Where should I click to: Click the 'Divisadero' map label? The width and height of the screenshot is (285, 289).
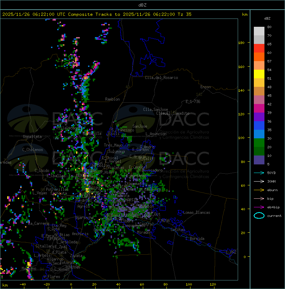tap(152, 170)
